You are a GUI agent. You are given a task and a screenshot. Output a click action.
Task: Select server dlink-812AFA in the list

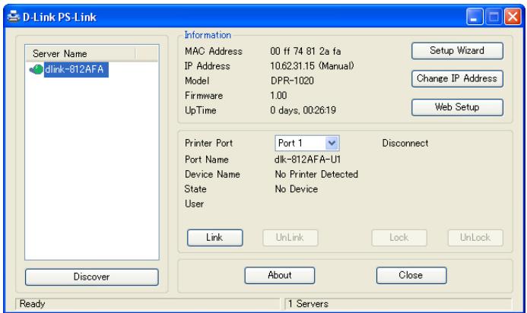[76, 70]
